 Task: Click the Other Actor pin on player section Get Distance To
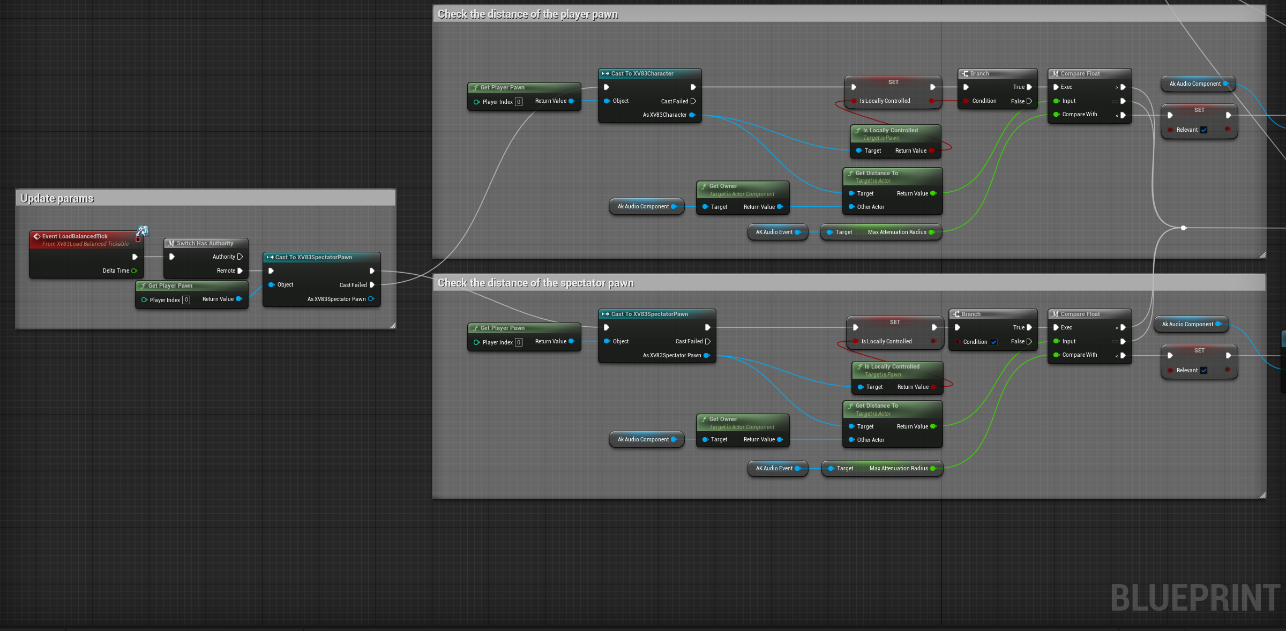851,207
